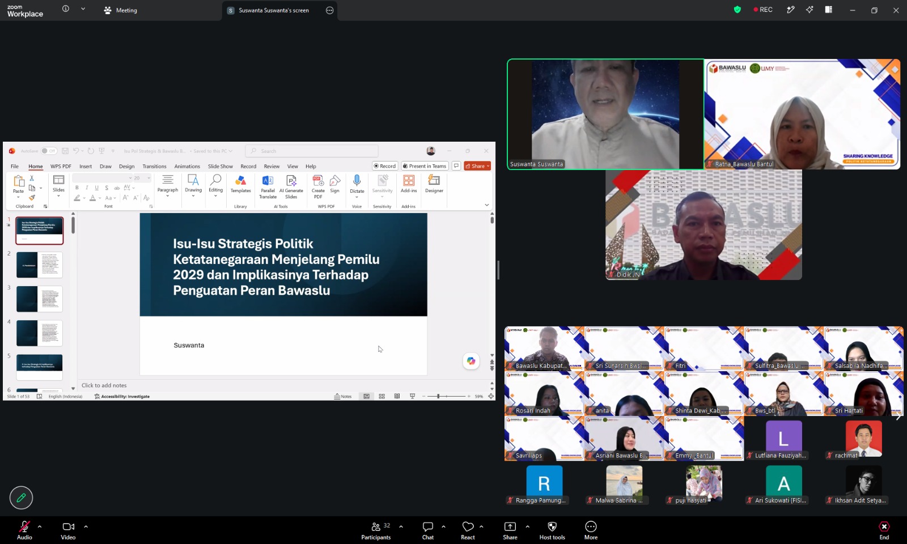Switch to the Transitions ribbon tab
The image size is (907, 544).
tap(154, 167)
